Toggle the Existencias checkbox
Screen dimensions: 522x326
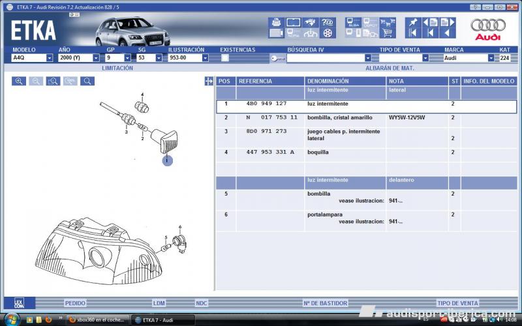pyautogui.click(x=225, y=58)
